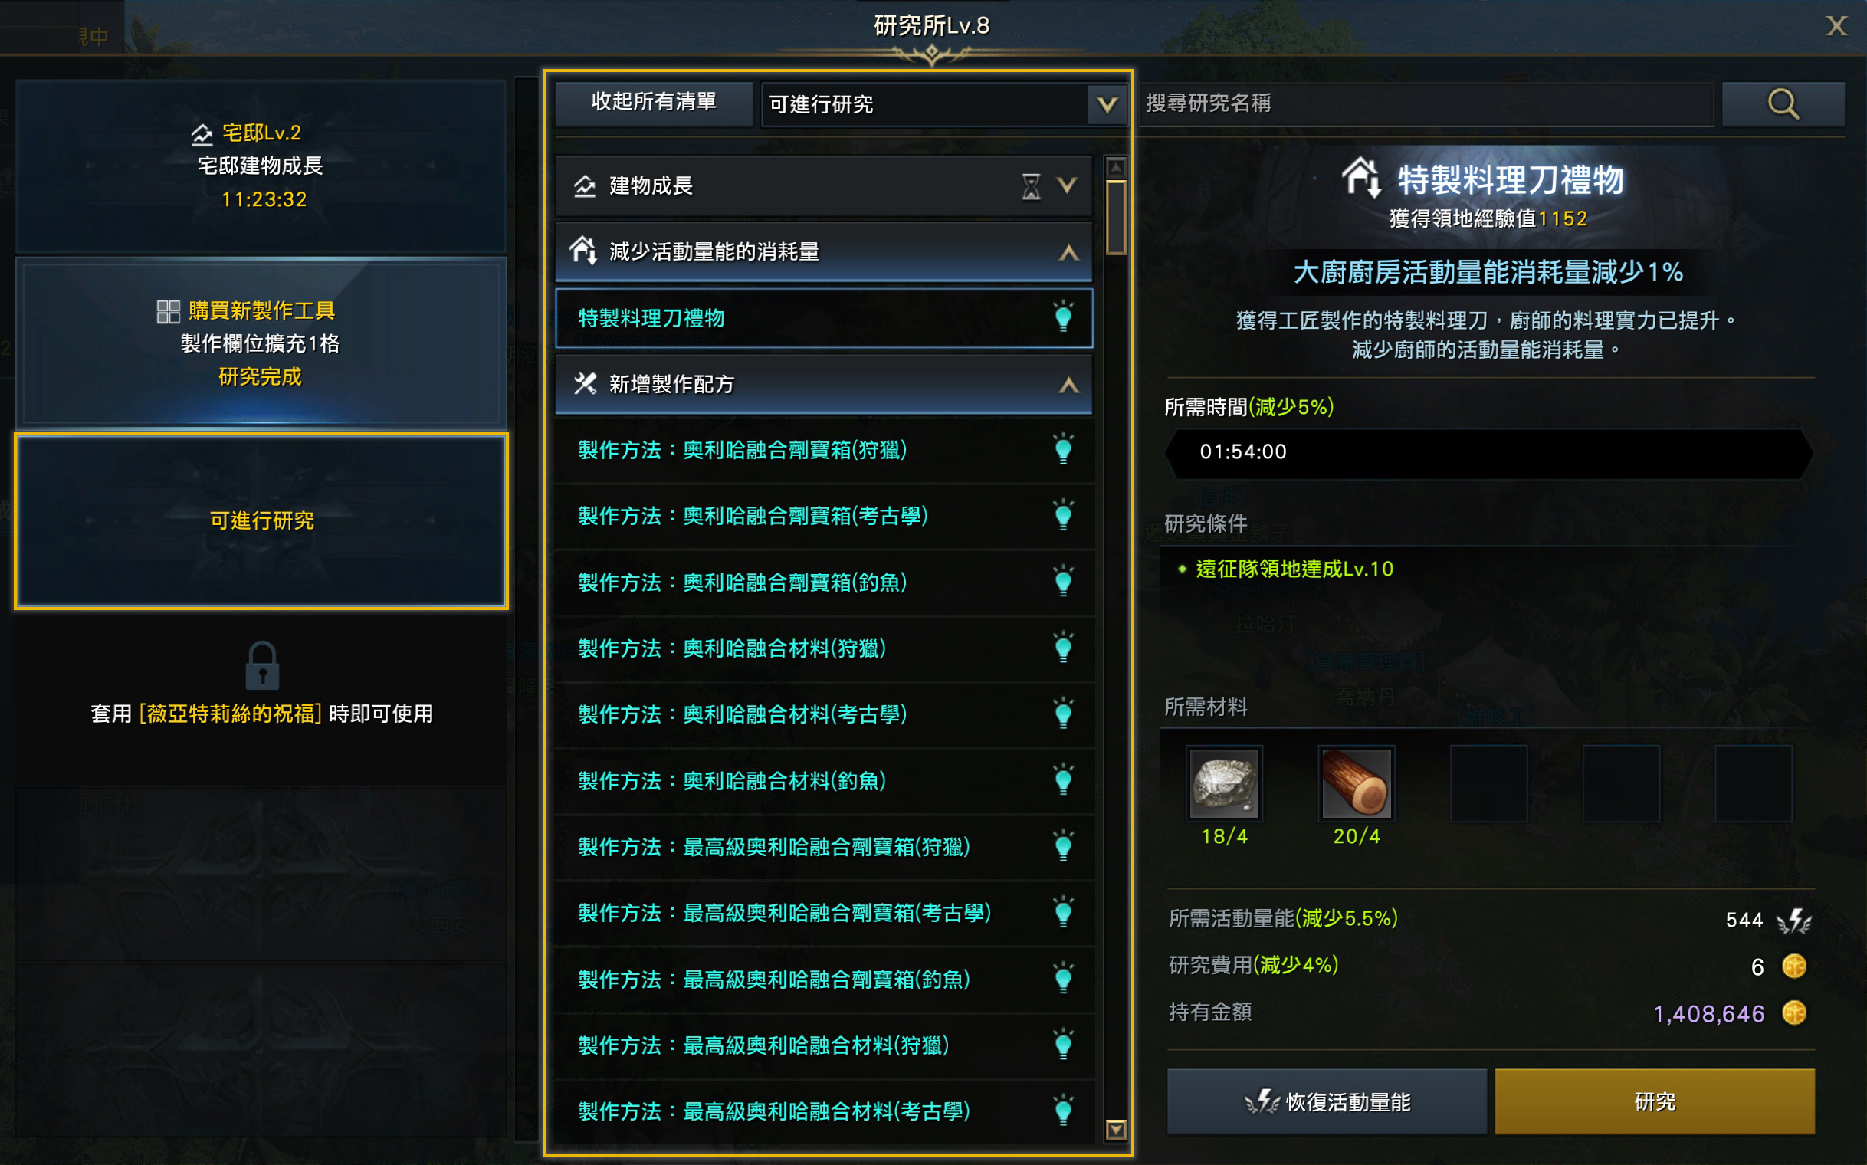The height and width of the screenshot is (1165, 1867).
Task: Click the magnifier search icon
Action: pyautogui.click(x=1782, y=104)
